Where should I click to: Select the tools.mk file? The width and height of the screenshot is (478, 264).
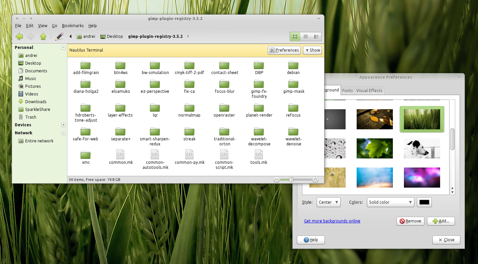(x=259, y=157)
